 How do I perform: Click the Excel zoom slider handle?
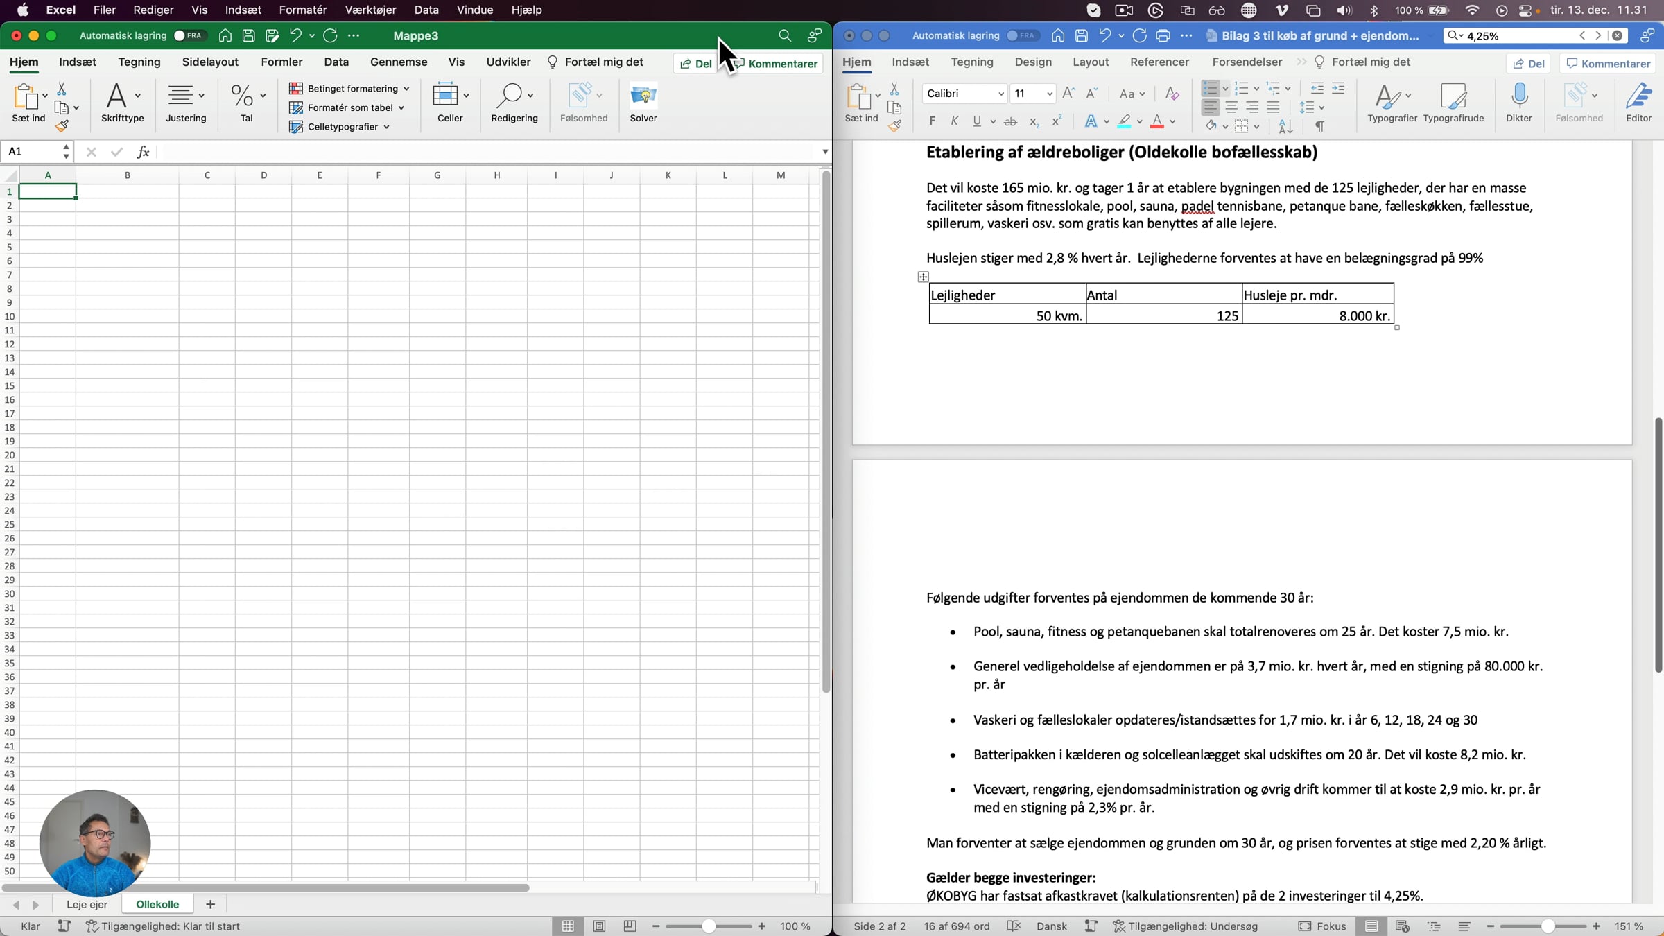tap(708, 926)
